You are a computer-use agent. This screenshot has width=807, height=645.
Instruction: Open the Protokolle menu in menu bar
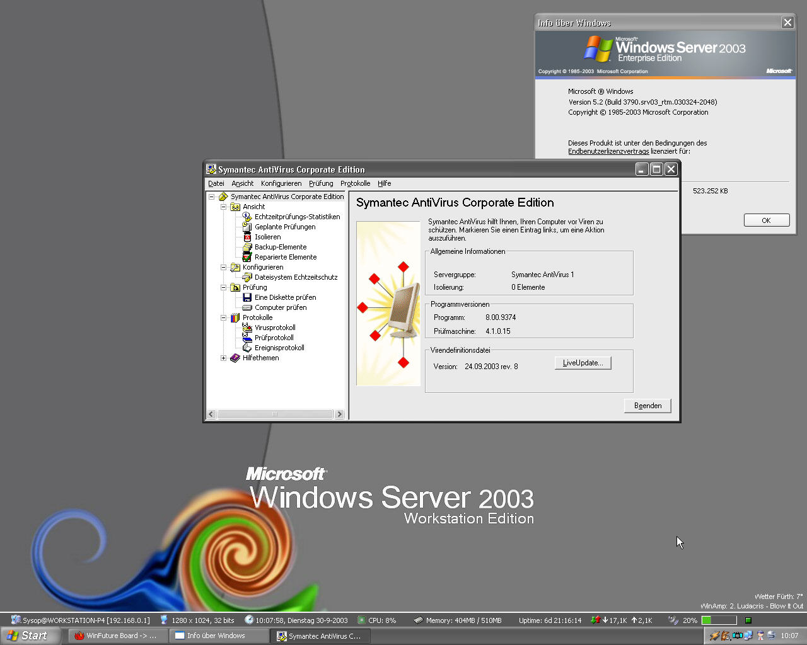355,183
